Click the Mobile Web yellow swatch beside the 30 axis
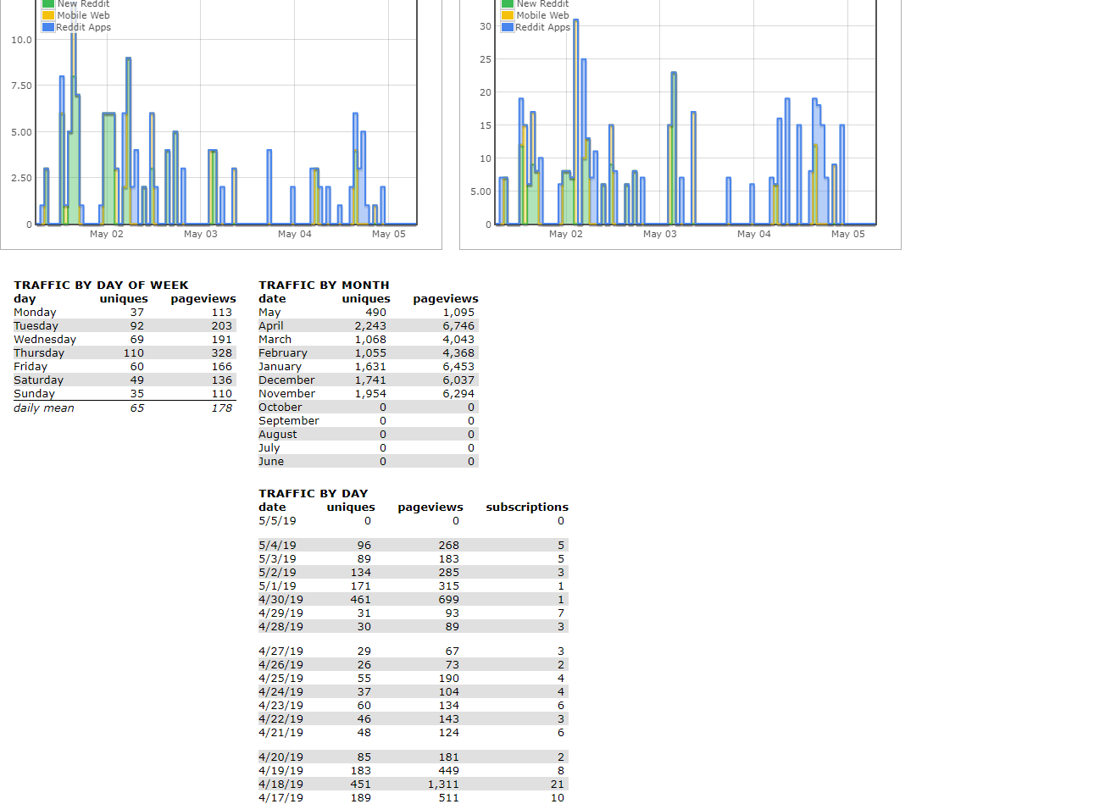 coord(508,15)
